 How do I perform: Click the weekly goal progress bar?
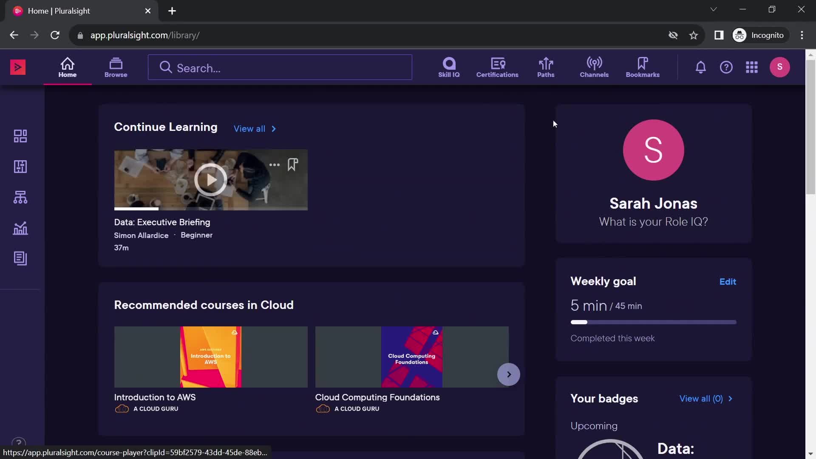pos(654,322)
